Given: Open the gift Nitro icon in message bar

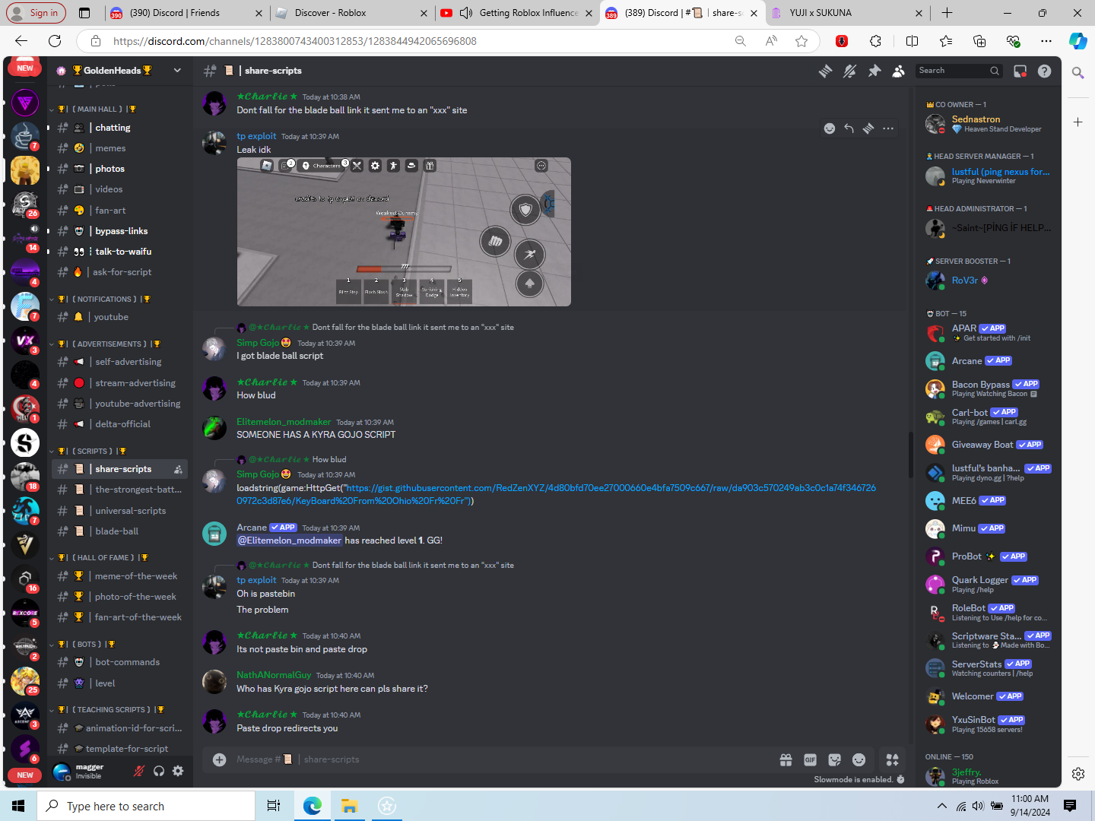Looking at the screenshot, I should coord(786,759).
